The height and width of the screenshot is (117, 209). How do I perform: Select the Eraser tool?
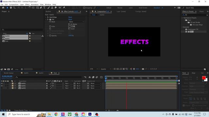coord(56,8)
